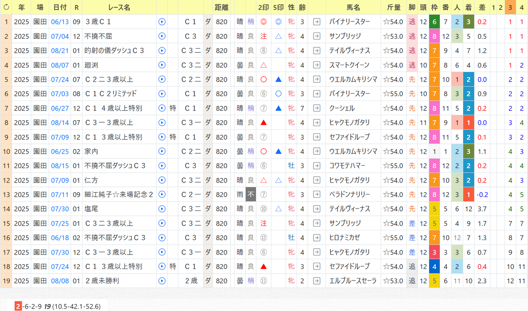Sort by レース名 column header
The width and height of the screenshot is (528, 311).
click(x=119, y=7)
